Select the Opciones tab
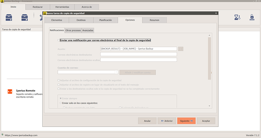261x138 pixels. pyautogui.click(x=130, y=20)
